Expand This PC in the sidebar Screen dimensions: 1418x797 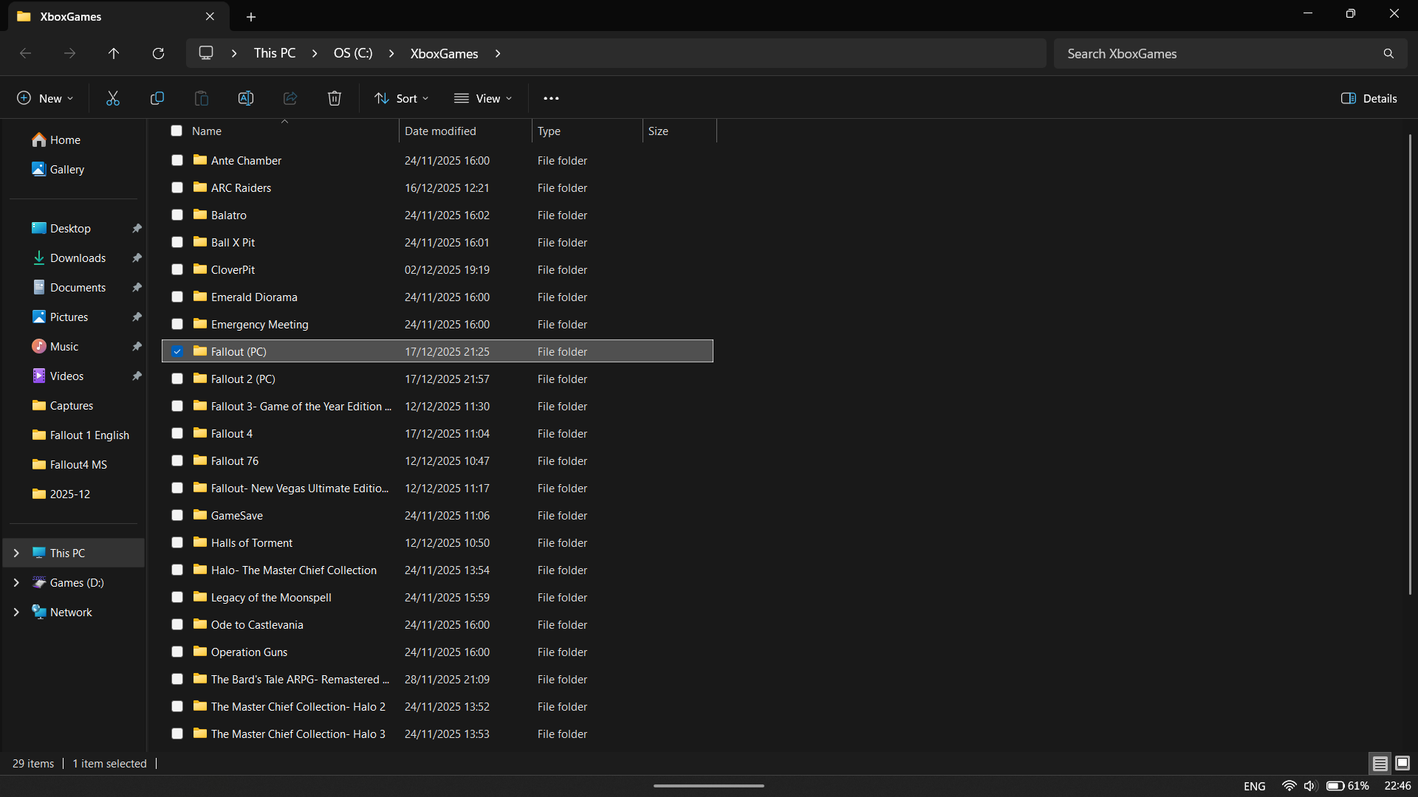(x=16, y=552)
